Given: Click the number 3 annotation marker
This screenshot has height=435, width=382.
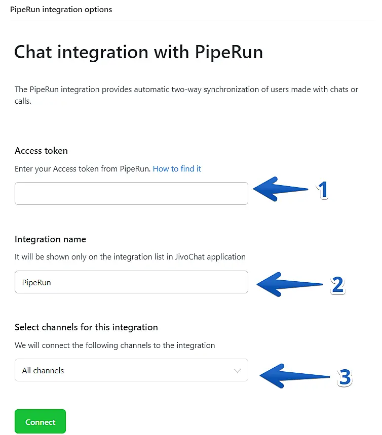Looking at the screenshot, I should point(345,377).
